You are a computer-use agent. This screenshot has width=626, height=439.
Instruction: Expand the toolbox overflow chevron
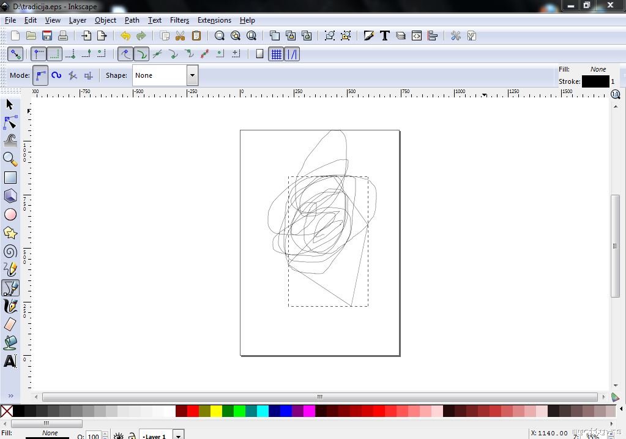tap(10, 396)
